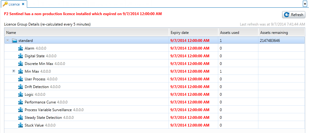Screen dimensions: 309x133
Task: Select the Min Max row label
Action: click(32, 71)
